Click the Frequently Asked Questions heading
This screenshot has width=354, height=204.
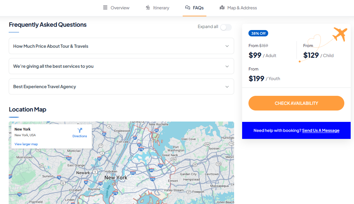(48, 25)
